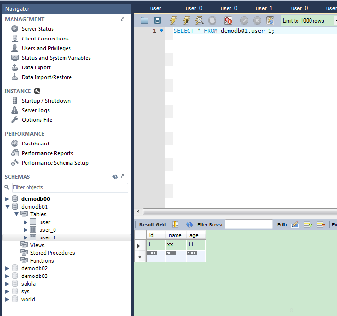Click the edit current row pencil icon
337x316 pixels.
295,224
